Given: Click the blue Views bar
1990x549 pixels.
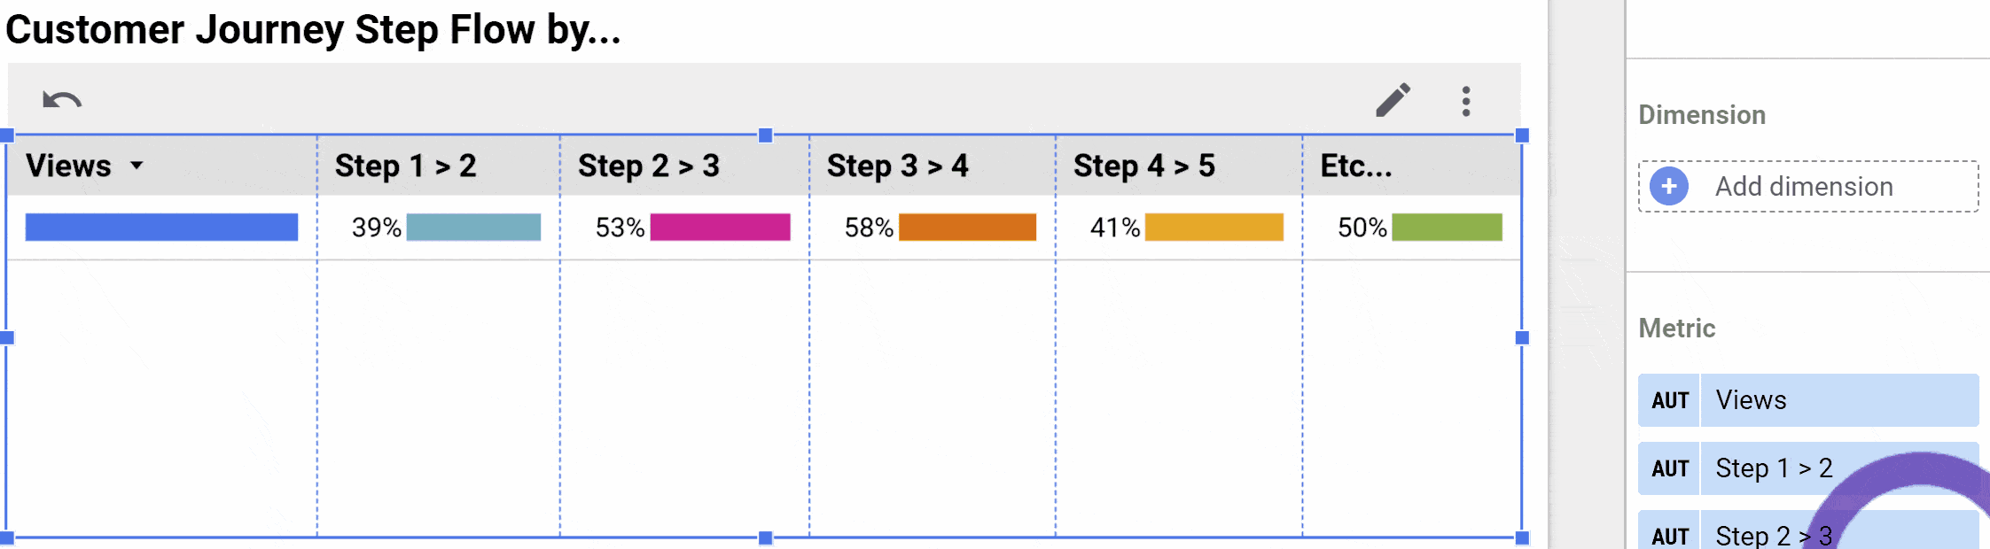Looking at the screenshot, I should pyautogui.click(x=161, y=227).
